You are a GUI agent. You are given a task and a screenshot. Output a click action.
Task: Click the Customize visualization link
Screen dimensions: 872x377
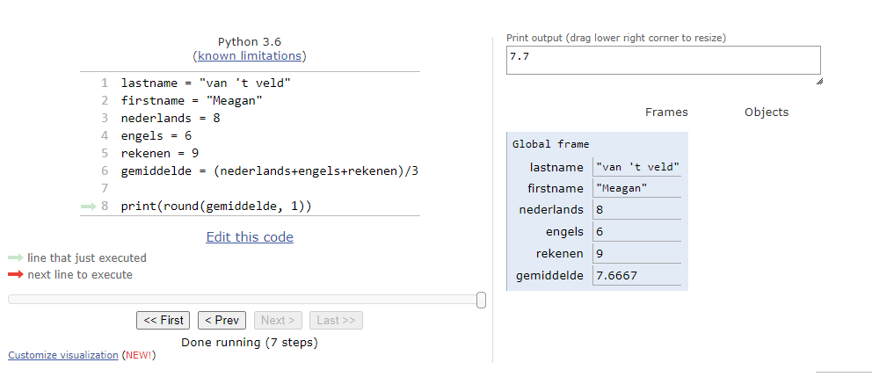[x=62, y=355]
